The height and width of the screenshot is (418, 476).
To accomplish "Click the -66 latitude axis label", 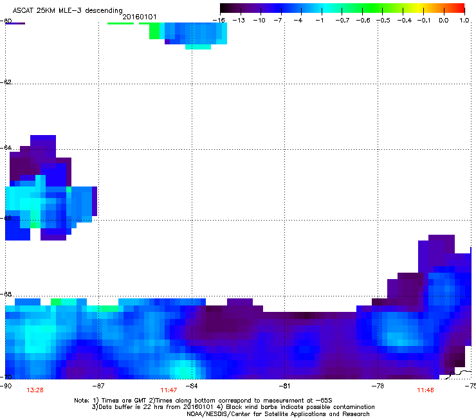I will 6,218.
